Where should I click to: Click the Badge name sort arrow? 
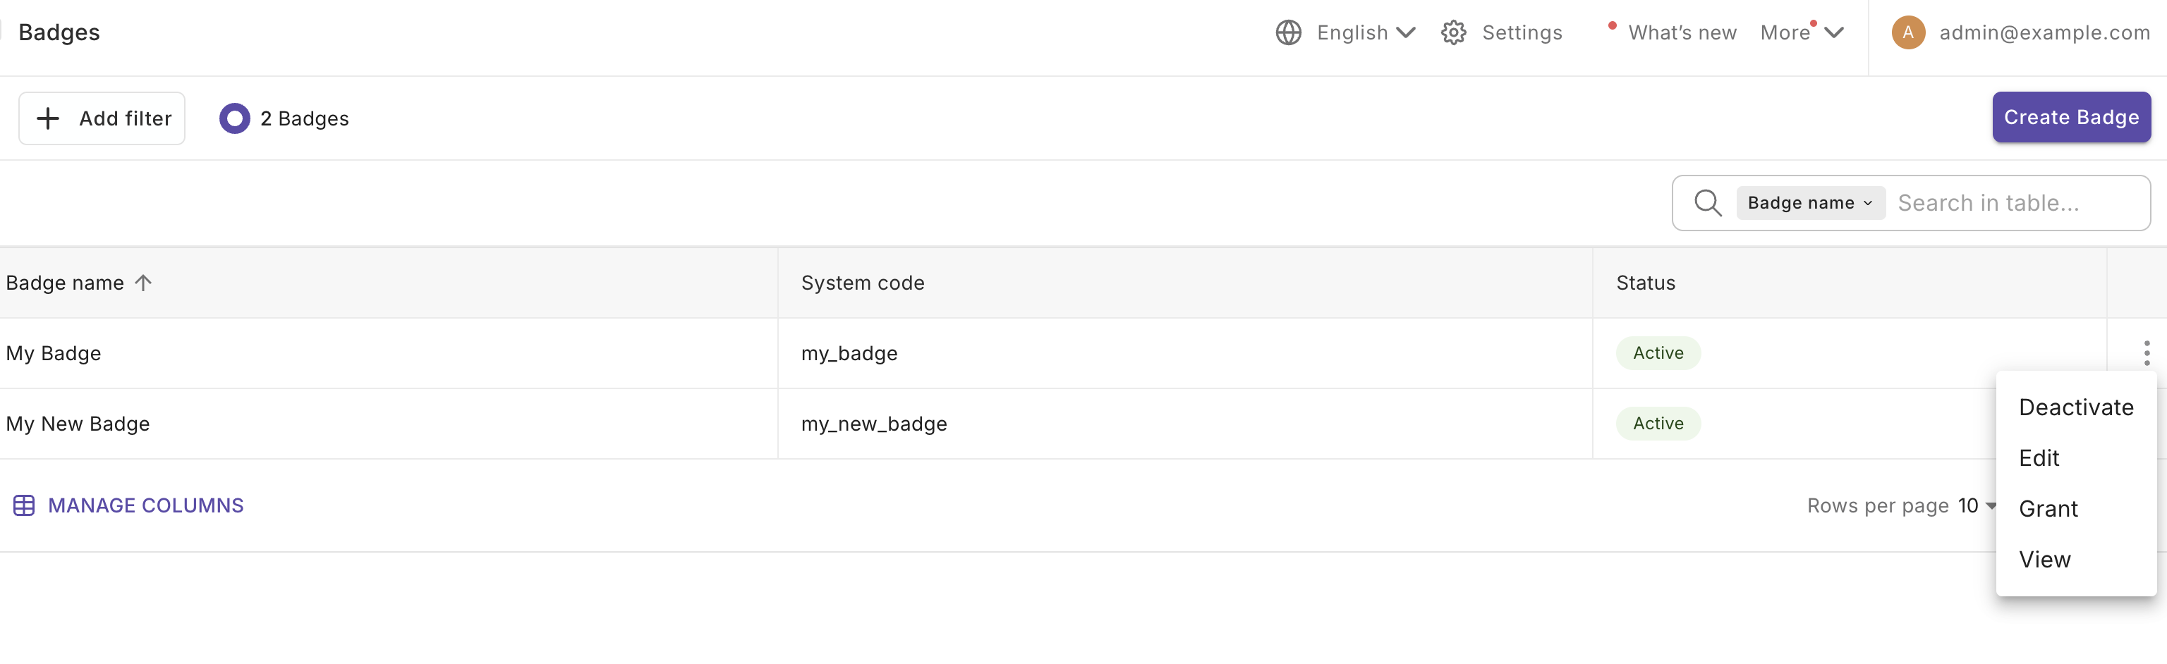coord(143,283)
